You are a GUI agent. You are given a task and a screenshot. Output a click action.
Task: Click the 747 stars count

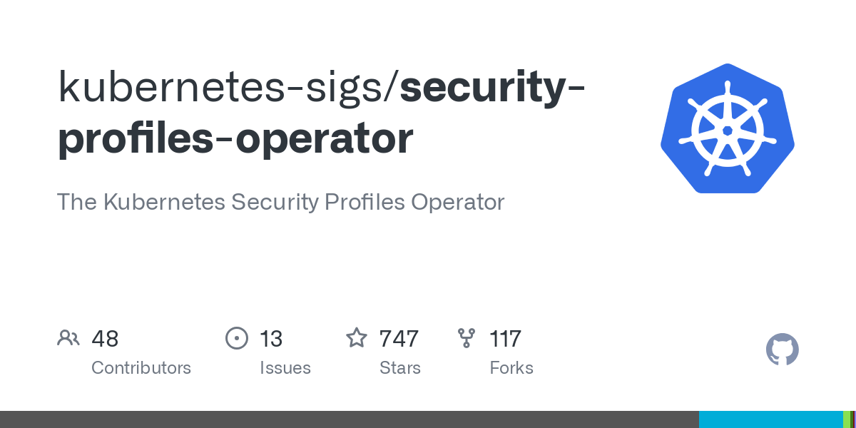(399, 338)
